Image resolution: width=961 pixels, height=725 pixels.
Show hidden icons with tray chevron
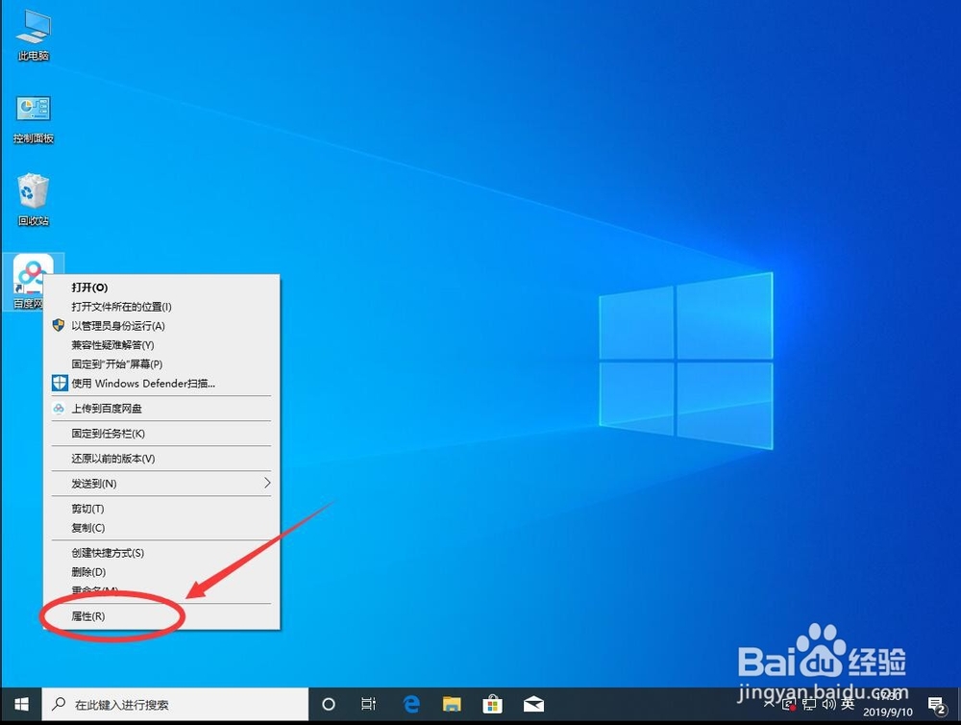(x=769, y=703)
